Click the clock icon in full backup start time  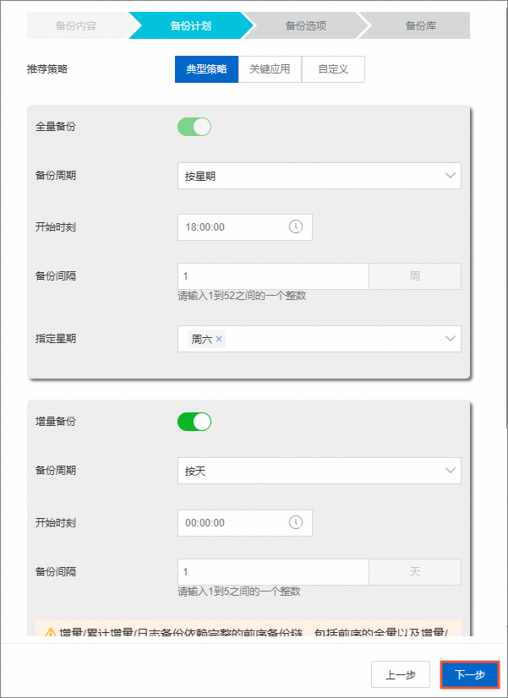coord(295,226)
